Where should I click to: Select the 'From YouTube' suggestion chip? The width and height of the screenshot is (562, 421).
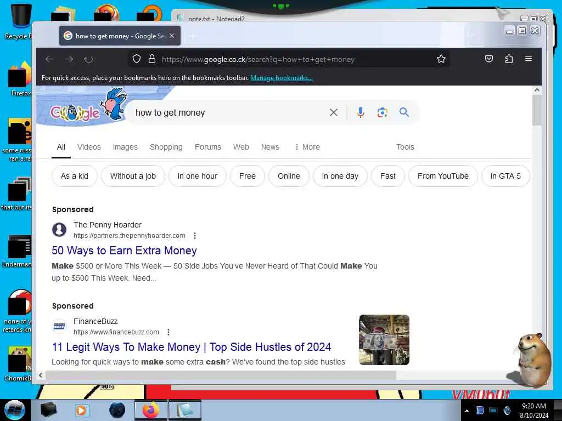pos(443,176)
